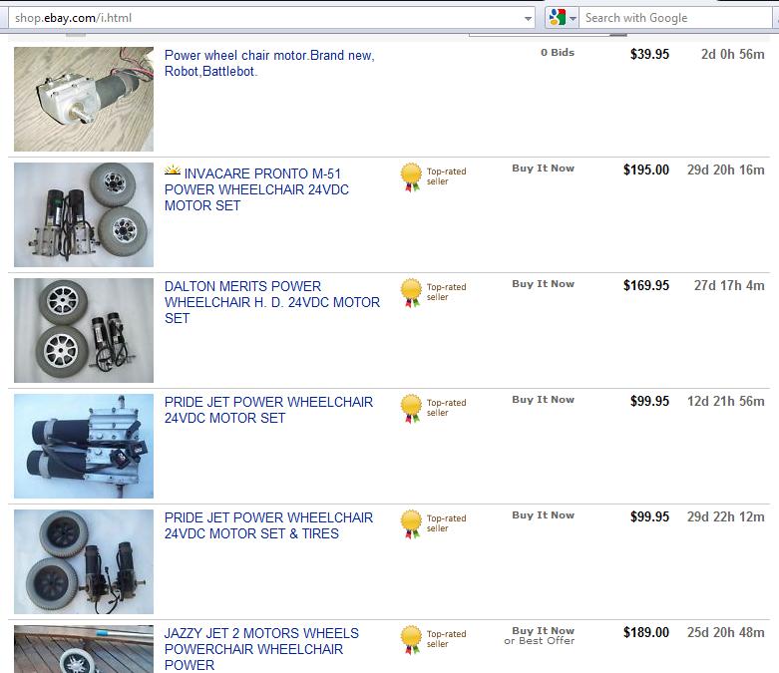Click Top-rated seller badge on DALTON MERITS listing

pos(411,292)
